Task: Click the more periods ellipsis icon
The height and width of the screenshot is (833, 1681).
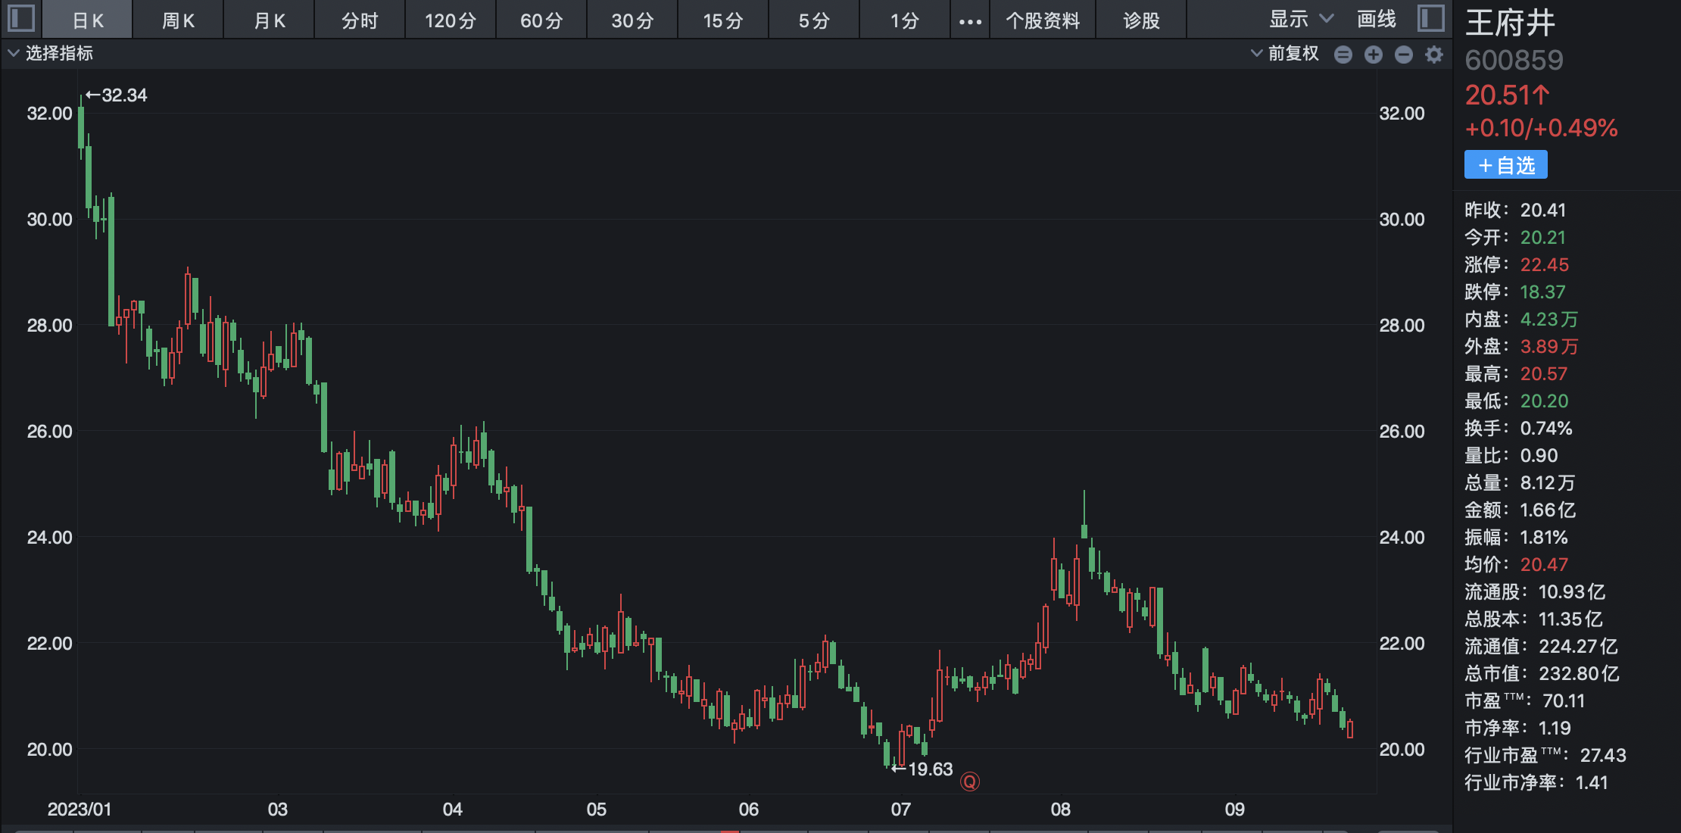Action: coord(970,21)
